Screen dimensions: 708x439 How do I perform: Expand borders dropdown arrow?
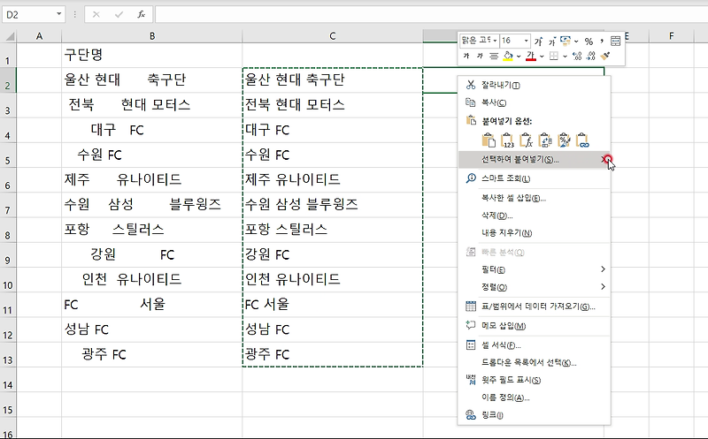565,57
